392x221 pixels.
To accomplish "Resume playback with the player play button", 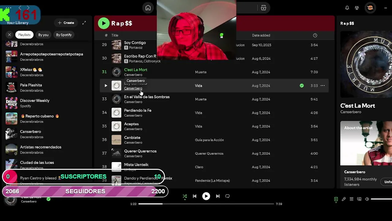I will pyautogui.click(x=206, y=196).
